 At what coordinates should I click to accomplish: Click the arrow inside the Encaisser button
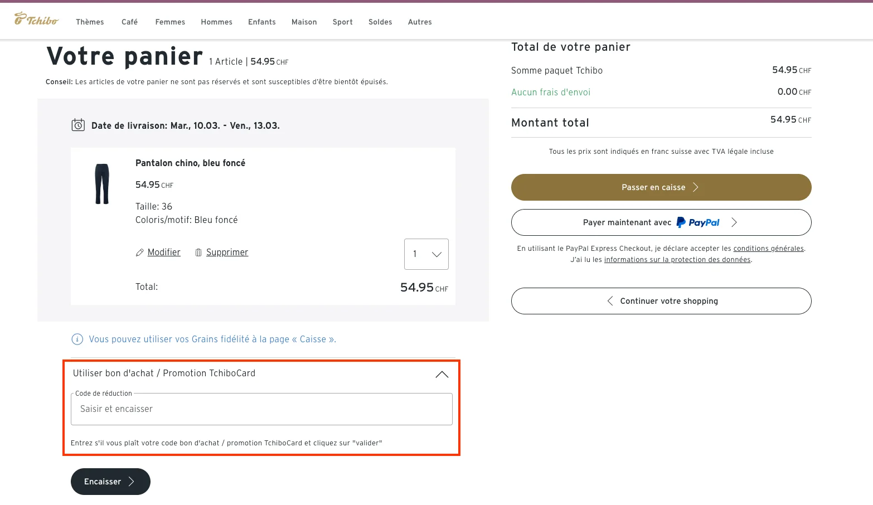[x=132, y=482]
